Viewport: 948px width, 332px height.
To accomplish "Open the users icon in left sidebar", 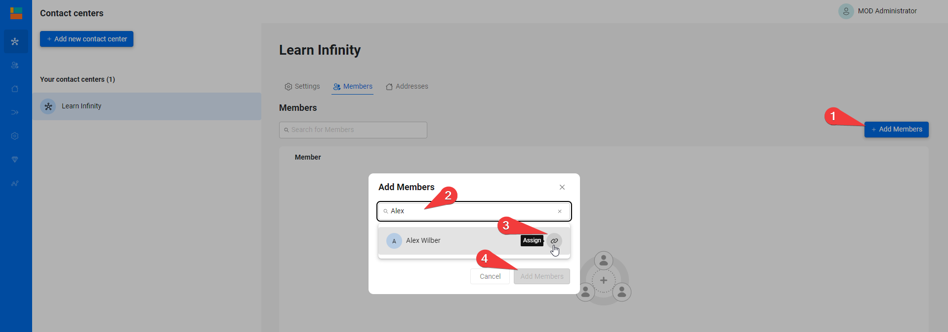I will pos(15,65).
